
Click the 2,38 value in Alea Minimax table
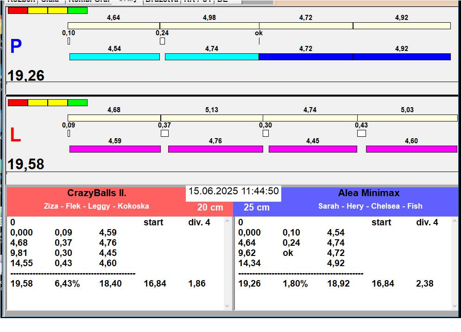424,283
